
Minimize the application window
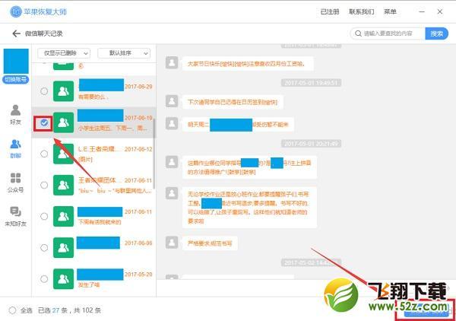422,11
